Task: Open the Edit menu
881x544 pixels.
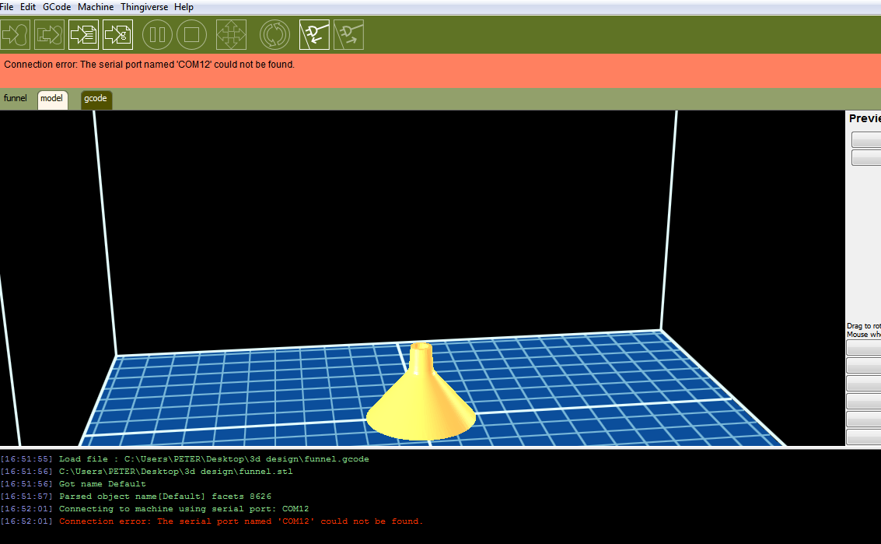Action: [x=27, y=7]
